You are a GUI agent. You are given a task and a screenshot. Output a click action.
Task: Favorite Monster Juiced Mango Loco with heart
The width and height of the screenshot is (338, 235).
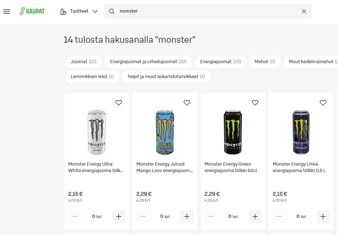tap(187, 103)
